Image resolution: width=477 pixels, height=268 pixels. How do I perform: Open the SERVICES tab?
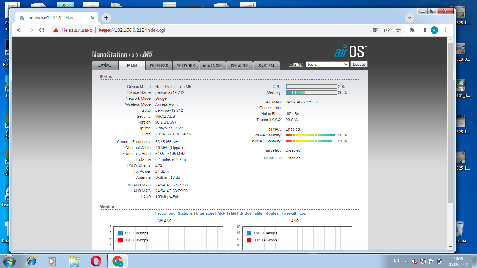tap(240, 66)
